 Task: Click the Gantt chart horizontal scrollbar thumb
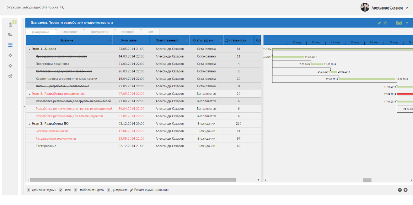tap(367, 180)
